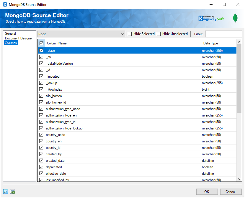Screen dimensions: 245x198
Task: Enable the Hide Selected checkbox
Action: pos(130,34)
